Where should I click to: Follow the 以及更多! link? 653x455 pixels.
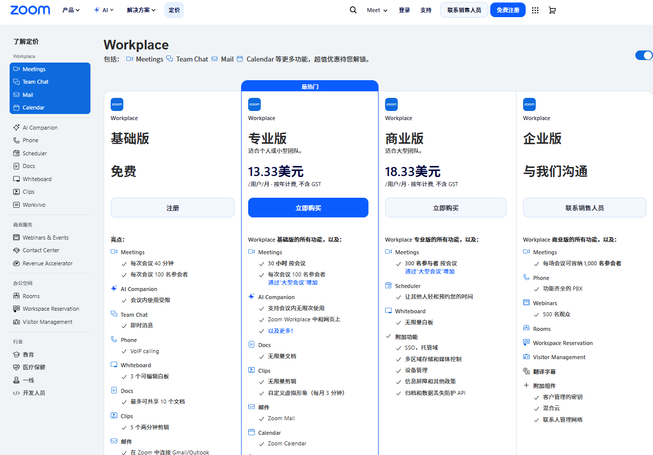click(281, 331)
